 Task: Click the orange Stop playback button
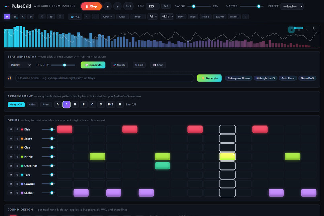click(x=91, y=6)
